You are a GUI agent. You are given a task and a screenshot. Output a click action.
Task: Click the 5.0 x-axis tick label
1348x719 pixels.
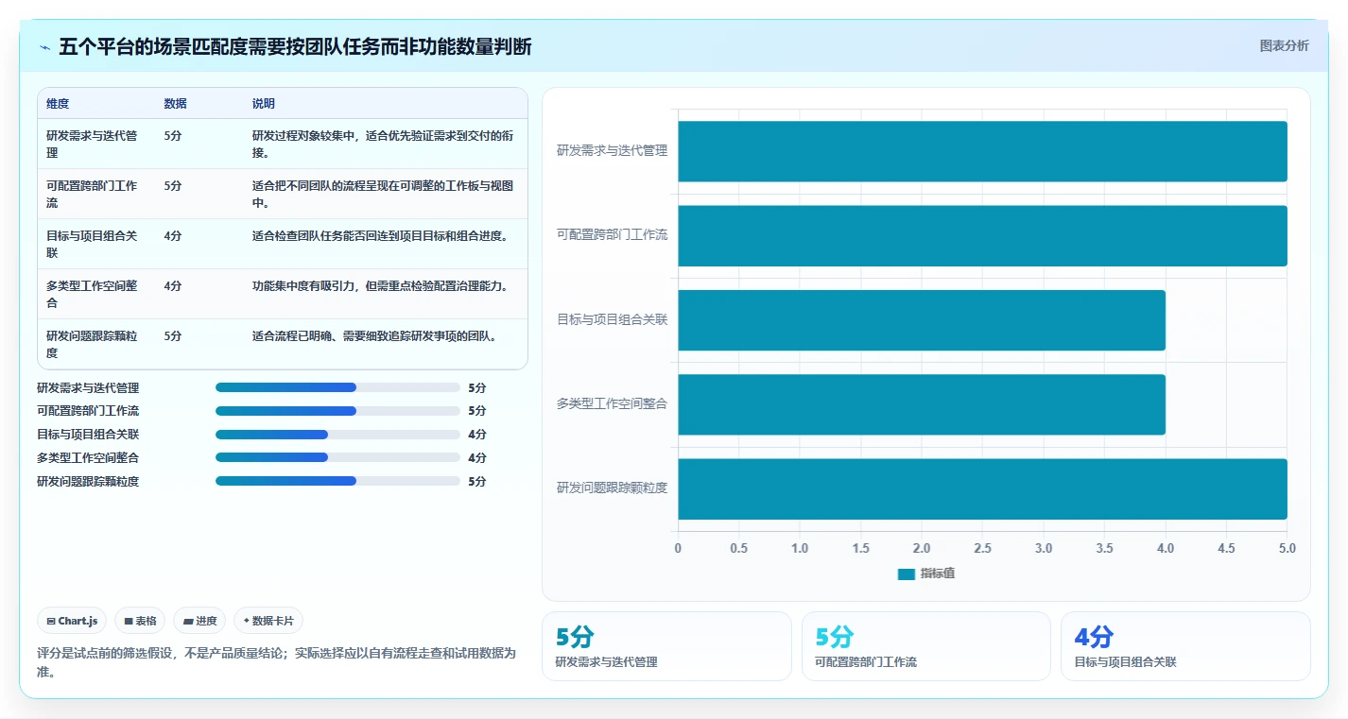coord(1287,549)
